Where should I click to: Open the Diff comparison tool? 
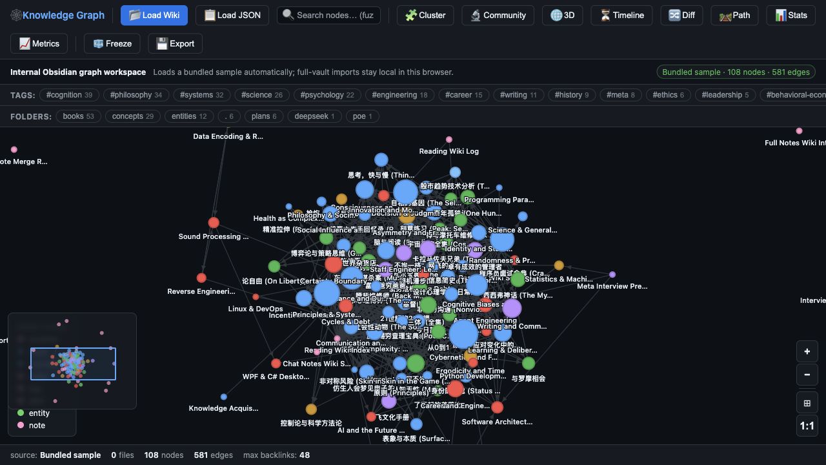coord(681,15)
